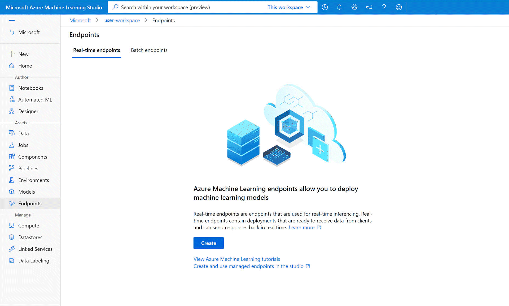
Task: Open the help question mark
Action: [x=384, y=7]
